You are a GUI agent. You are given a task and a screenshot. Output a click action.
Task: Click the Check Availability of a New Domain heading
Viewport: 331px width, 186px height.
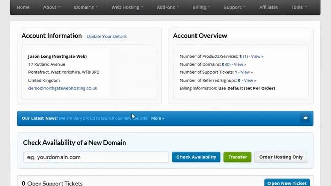[x=74, y=143]
